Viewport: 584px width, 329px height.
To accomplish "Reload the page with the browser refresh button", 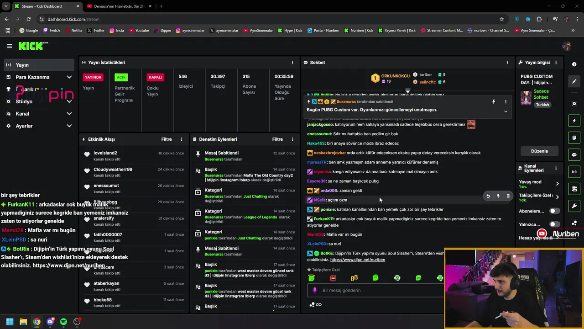I will tap(28, 19).
